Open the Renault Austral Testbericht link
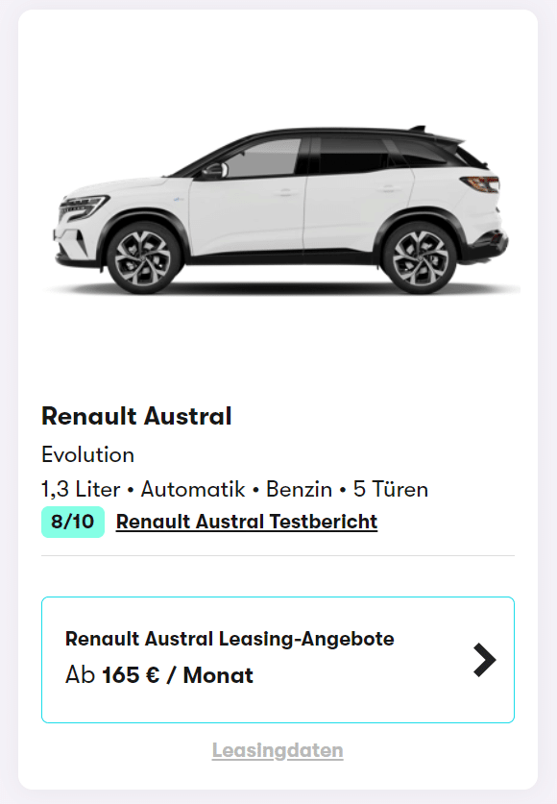Image resolution: width=557 pixels, height=804 pixels. pyautogui.click(x=247, y=522)
